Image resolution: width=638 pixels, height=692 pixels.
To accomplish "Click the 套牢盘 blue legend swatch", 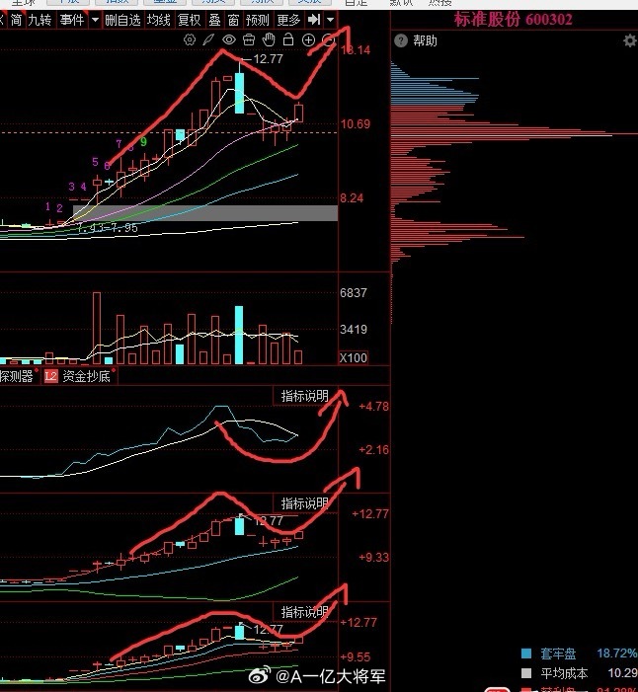I will coord(525,654).
